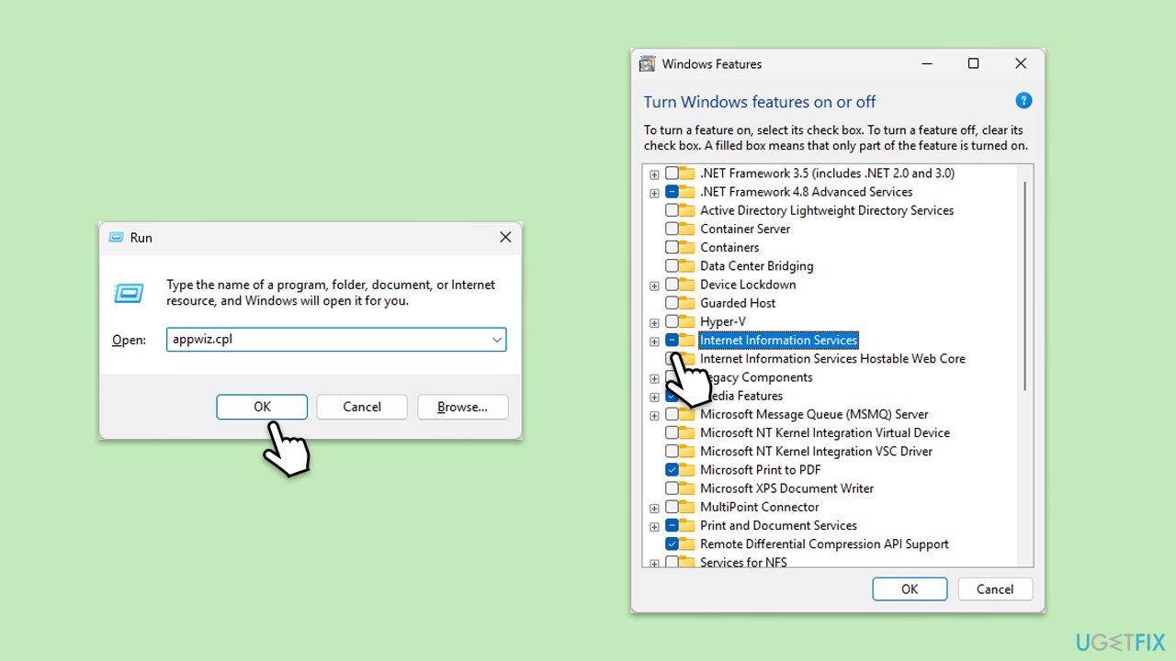Expand the Hyper-V feature tree
This screenshot has height=661, width=1176.
[654, 322]
